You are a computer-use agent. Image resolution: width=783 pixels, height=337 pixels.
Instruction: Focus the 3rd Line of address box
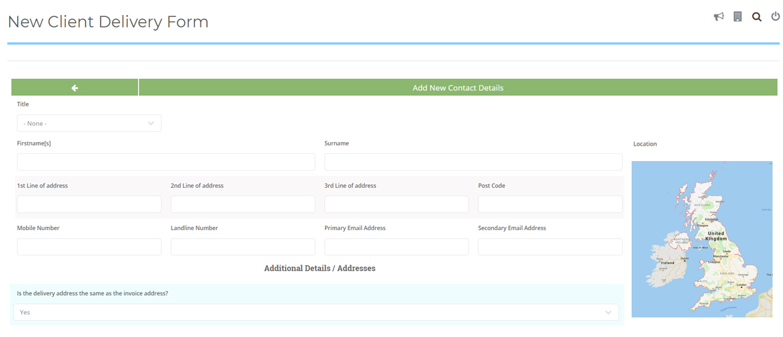[x=396, y=204]
